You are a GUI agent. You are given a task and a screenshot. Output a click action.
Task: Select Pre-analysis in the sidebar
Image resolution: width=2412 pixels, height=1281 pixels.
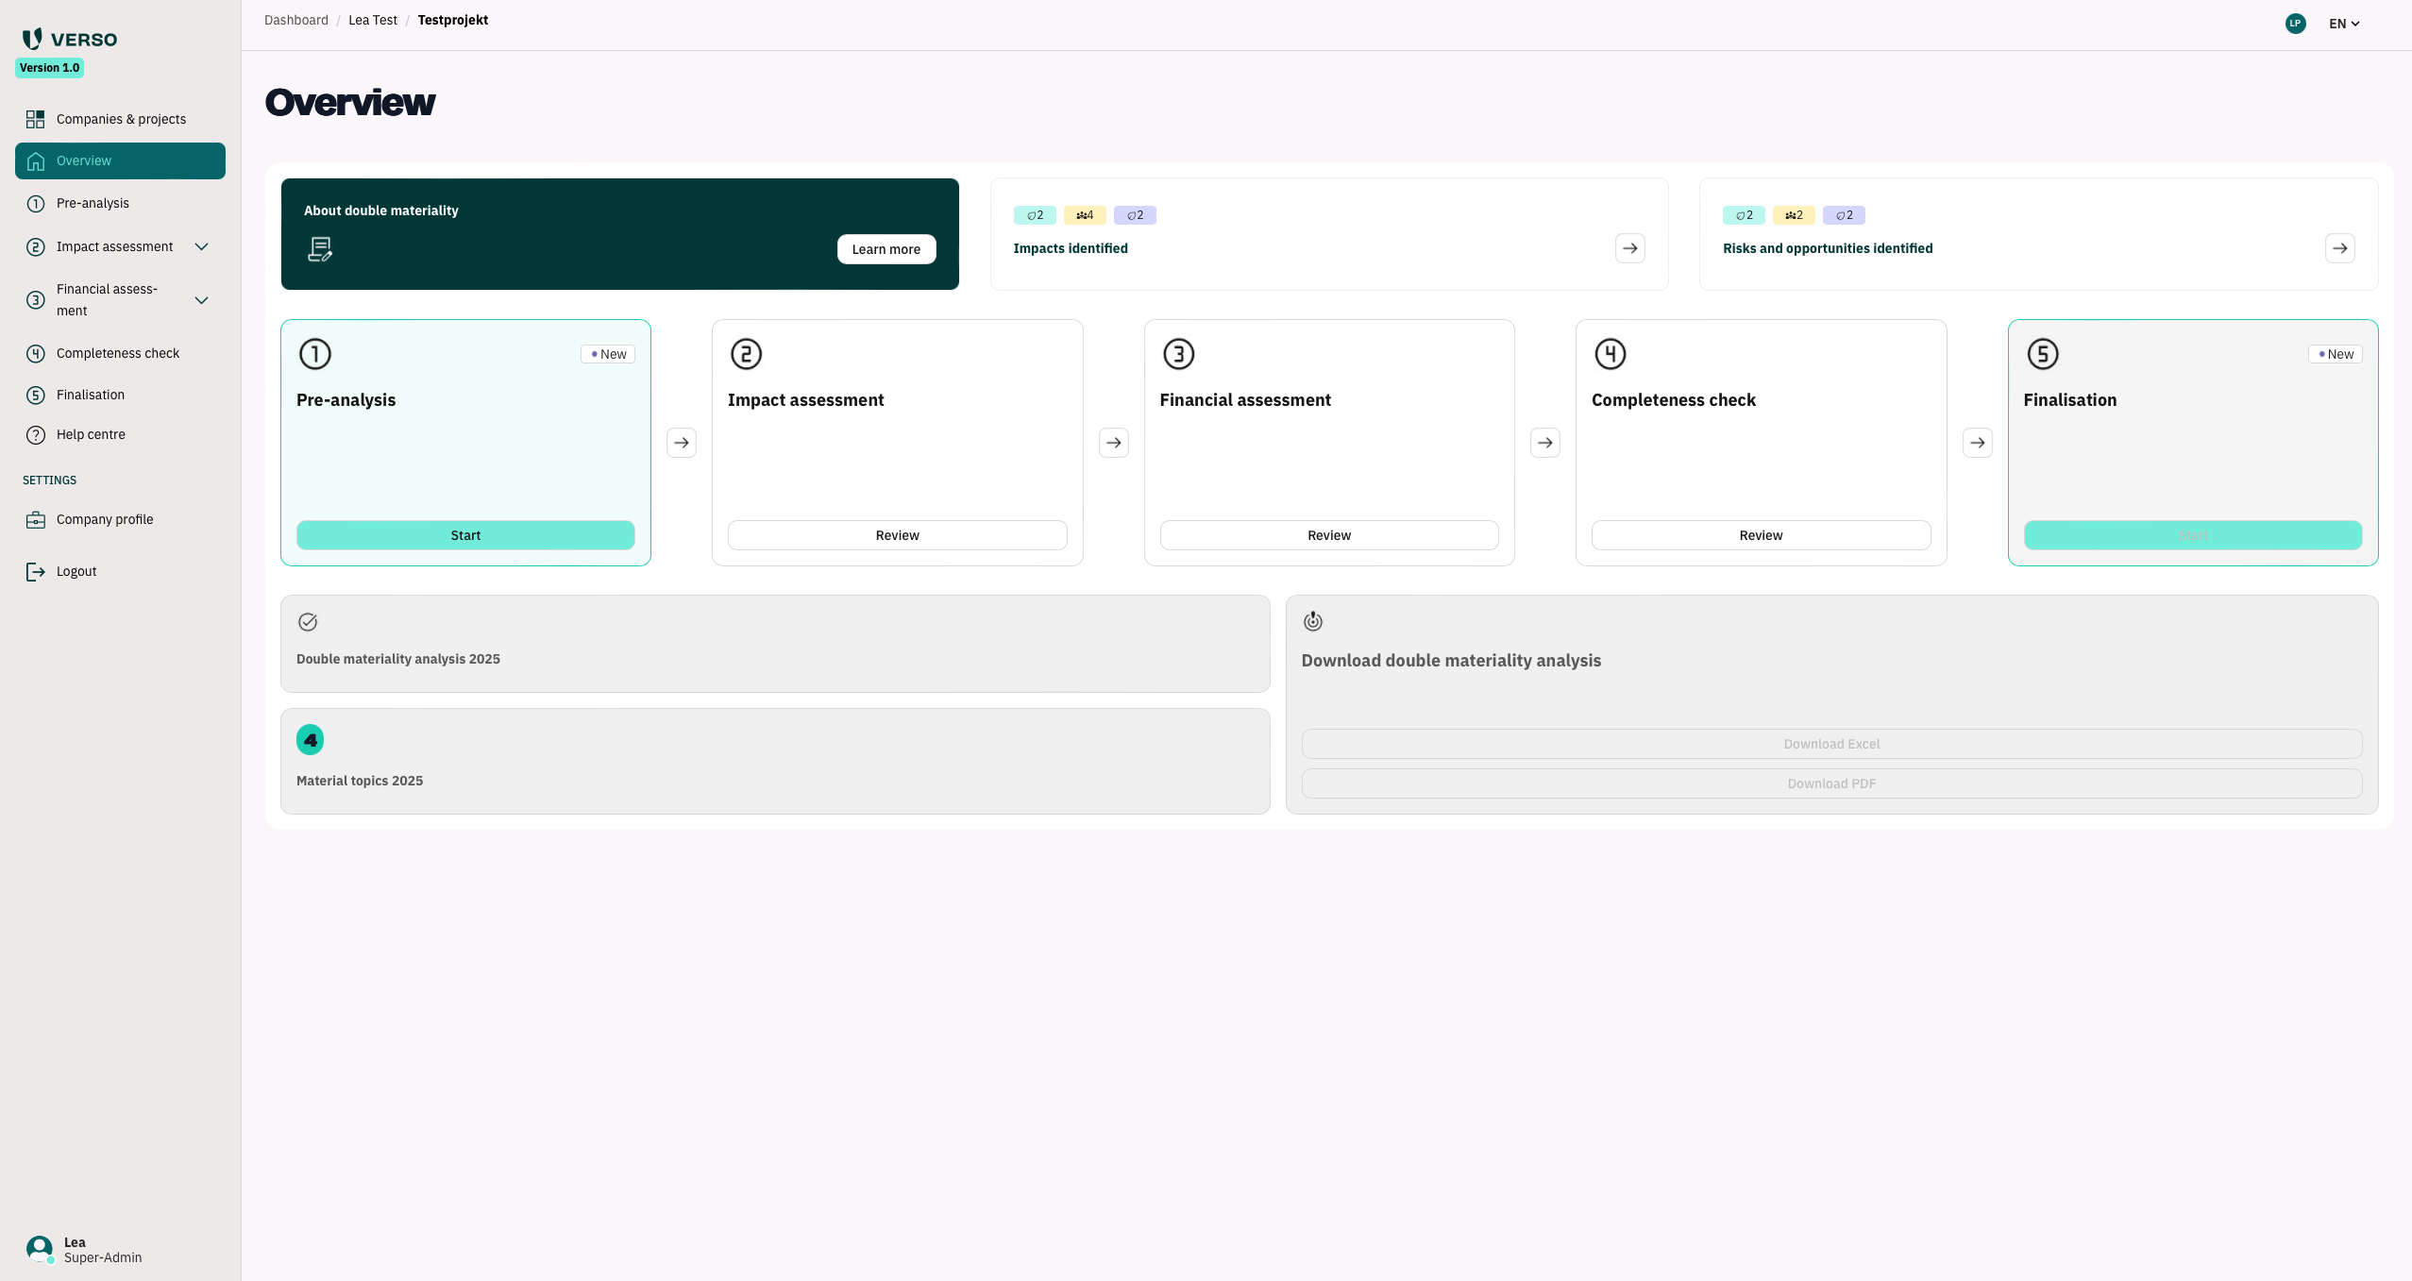120,204
